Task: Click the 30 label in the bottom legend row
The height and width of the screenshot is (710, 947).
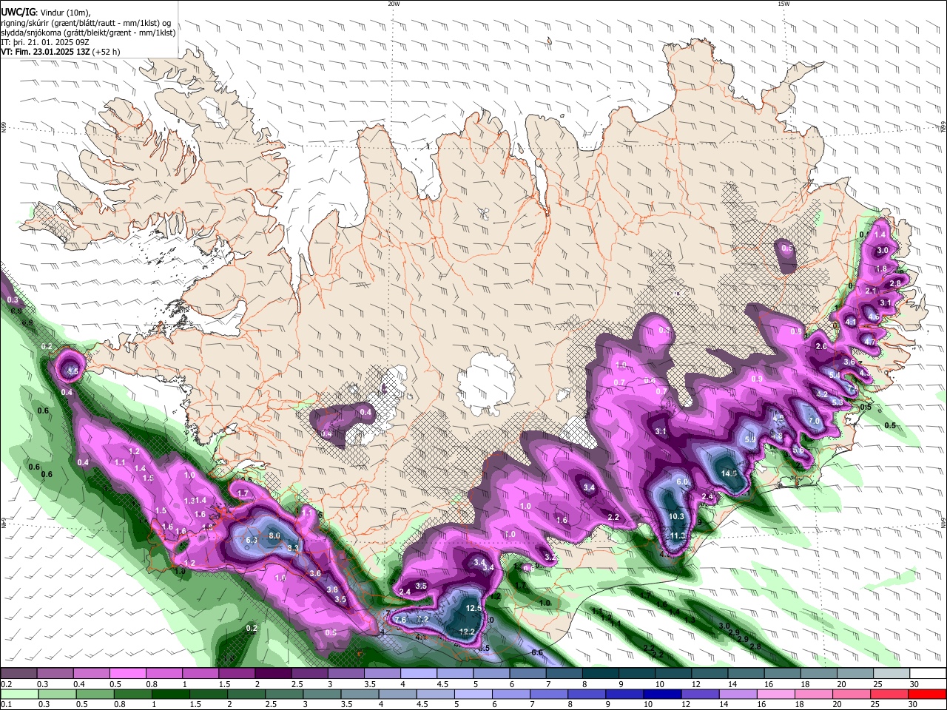Action: coord(914,705)
